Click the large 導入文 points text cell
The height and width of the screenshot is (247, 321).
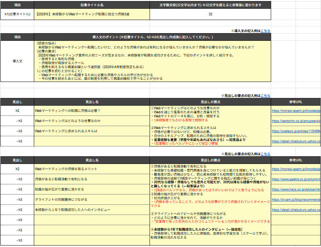point(152,60)
